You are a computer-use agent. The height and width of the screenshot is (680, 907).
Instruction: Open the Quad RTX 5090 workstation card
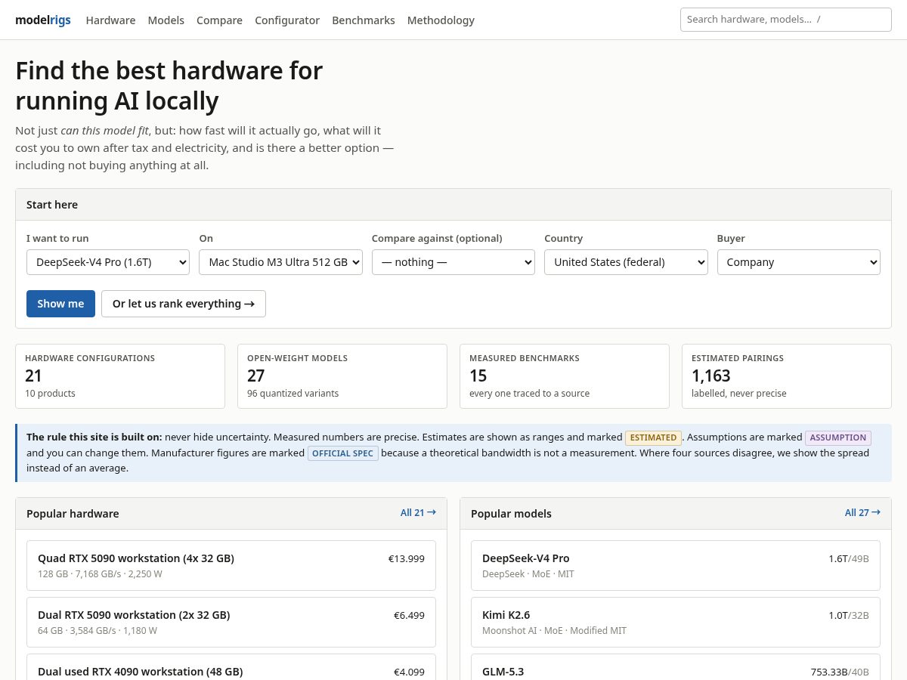[x=231, y=565]
